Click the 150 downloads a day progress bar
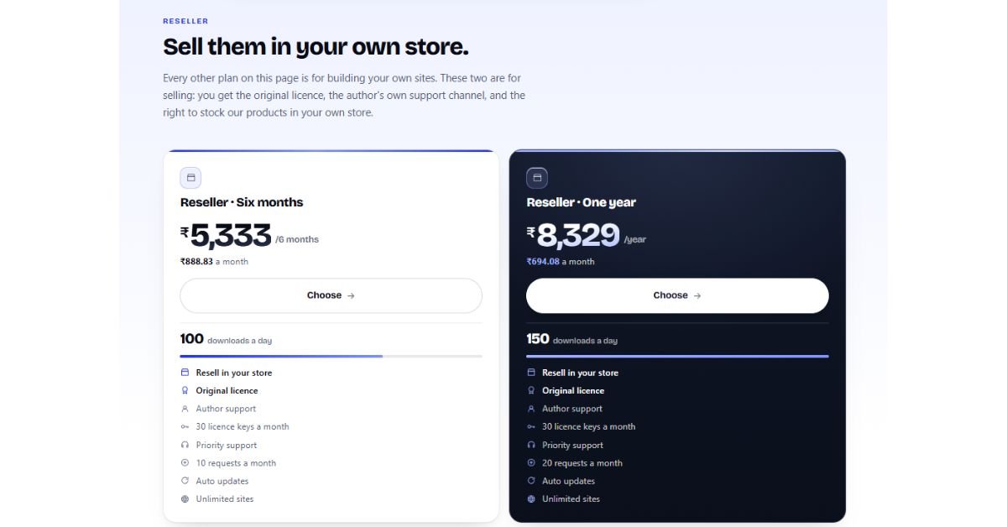Screen dimensions: 1007x527 [x=677, y=357]
